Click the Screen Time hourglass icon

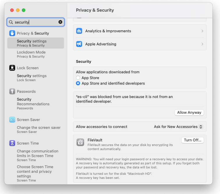tap(12, 143)
